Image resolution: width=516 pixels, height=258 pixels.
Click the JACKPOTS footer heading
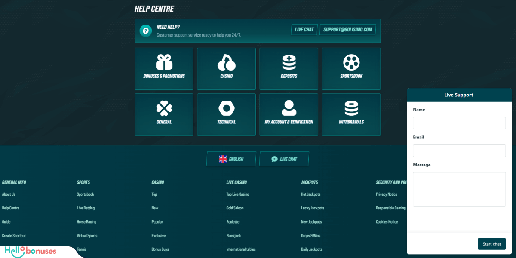(x=310, y=182)
